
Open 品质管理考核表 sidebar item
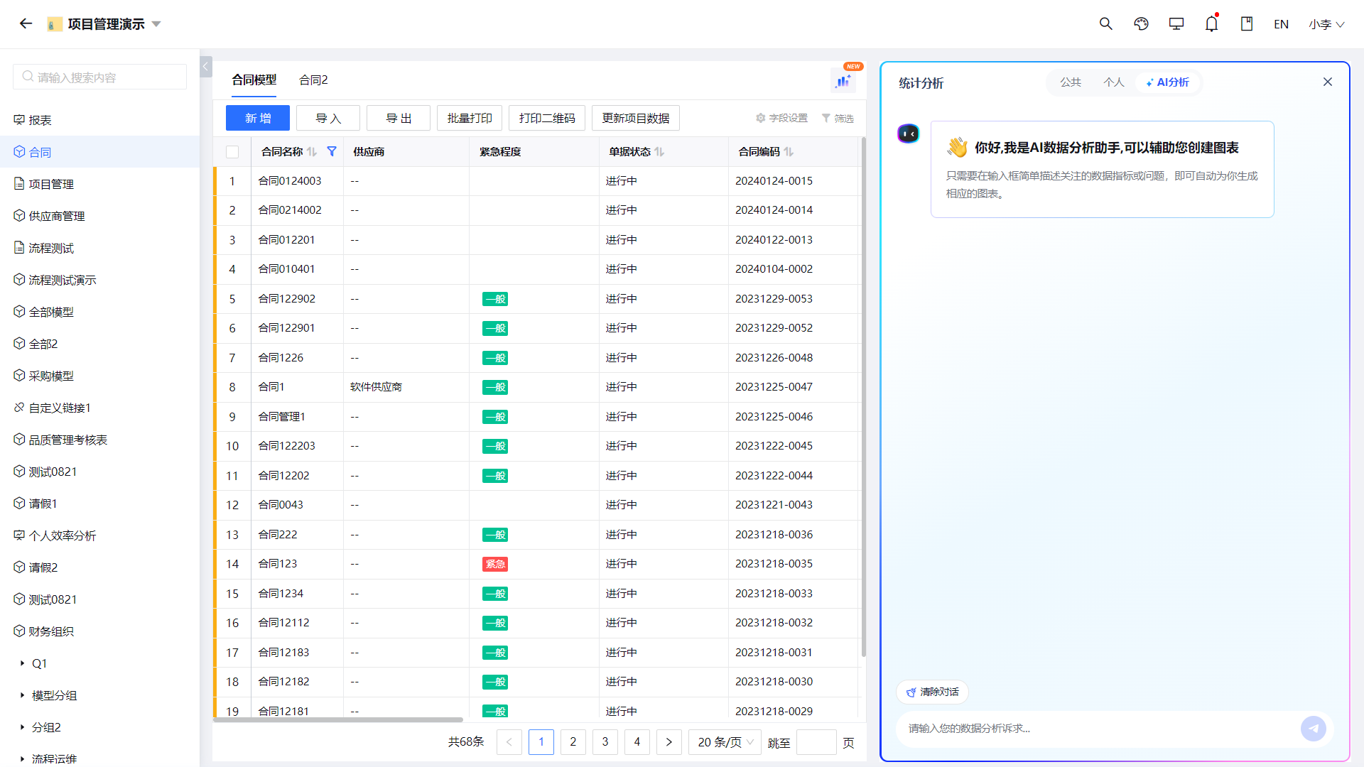(99, 440)
